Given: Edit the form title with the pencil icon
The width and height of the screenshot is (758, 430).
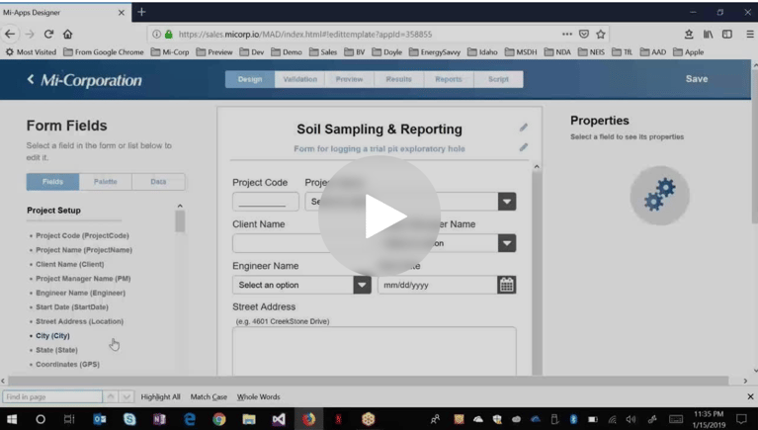Looking at the screenshot, I should tap(524, 128).
